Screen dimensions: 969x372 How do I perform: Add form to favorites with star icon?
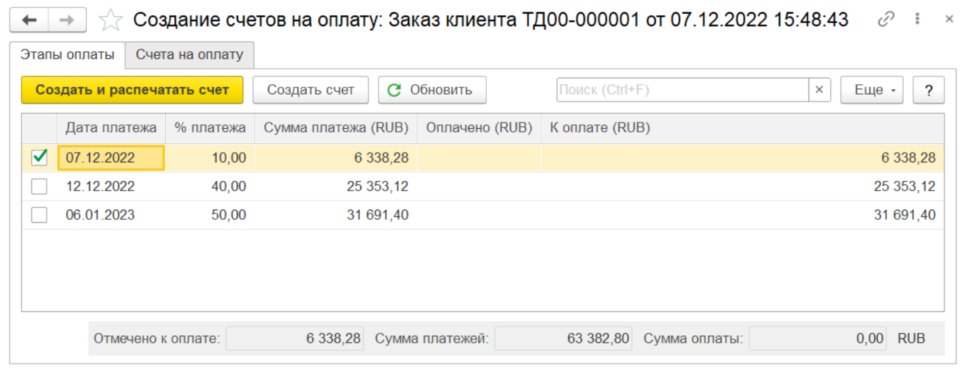pyautogui.click(x=111, y=20)
